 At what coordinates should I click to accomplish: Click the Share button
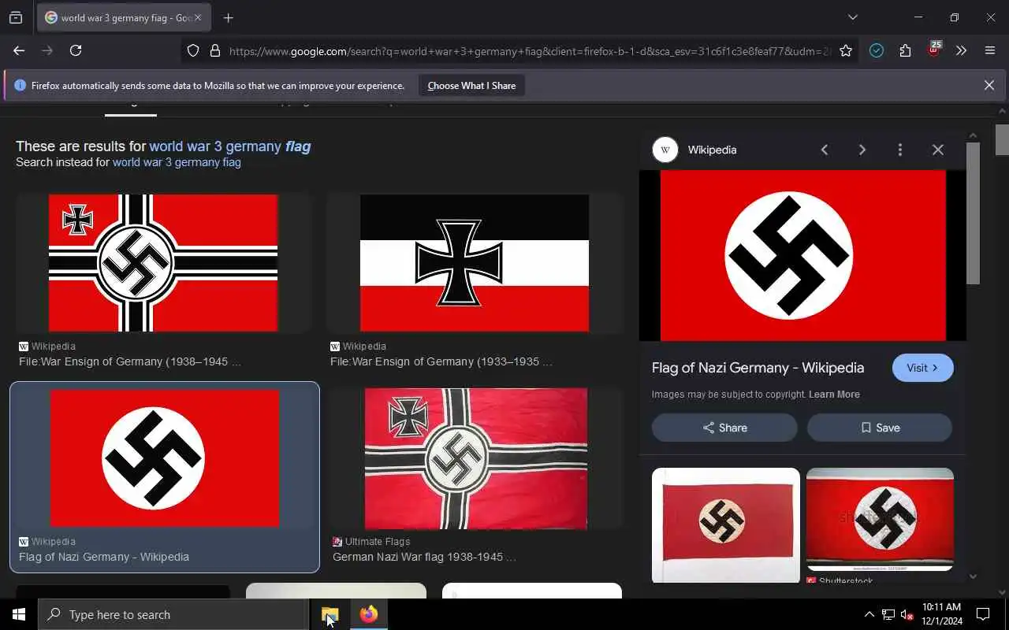click(724, 428)
